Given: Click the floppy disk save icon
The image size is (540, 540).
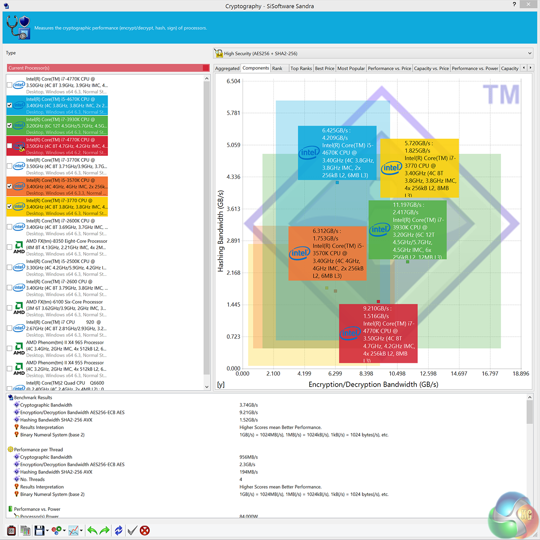Looking at the screenshot, I should [39, 530].
